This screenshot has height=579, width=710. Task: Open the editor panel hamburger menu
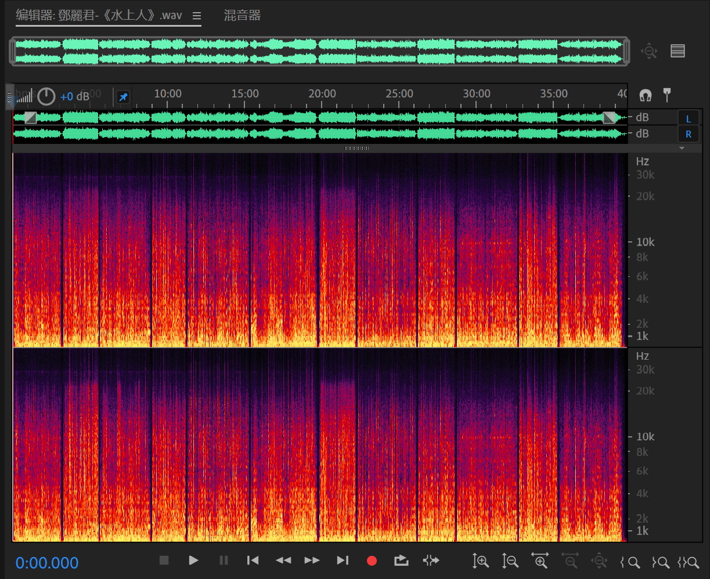pyautogui.click(x=197, y=16)
